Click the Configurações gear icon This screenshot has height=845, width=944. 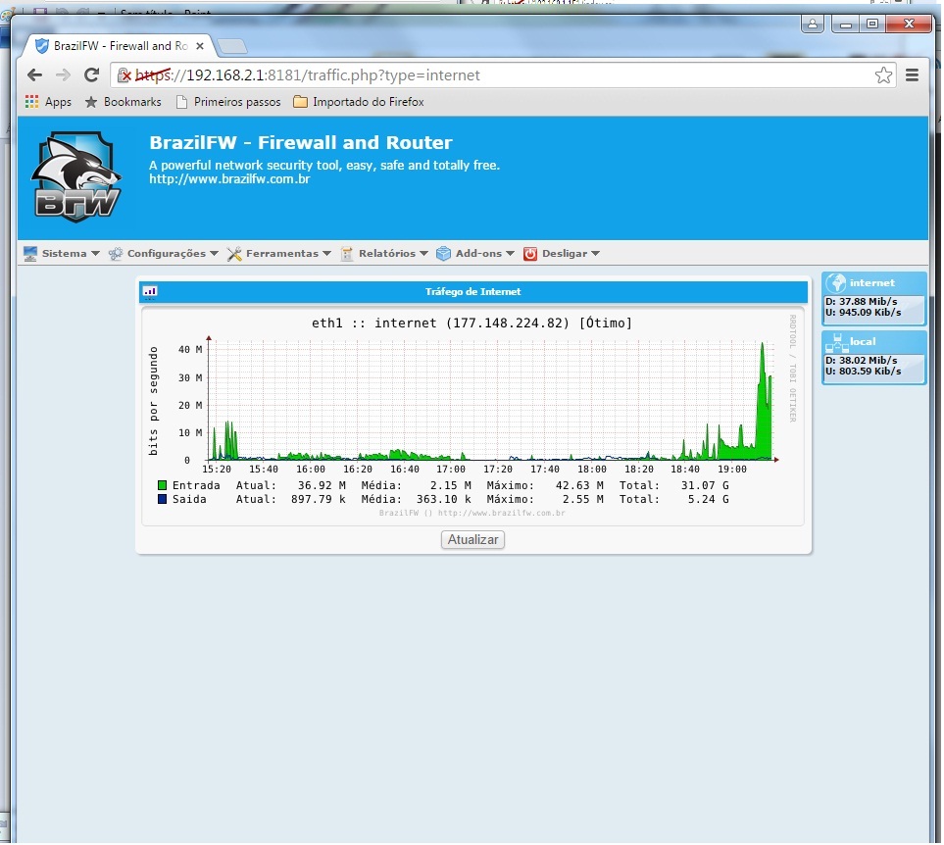click(x=116, y=253)
